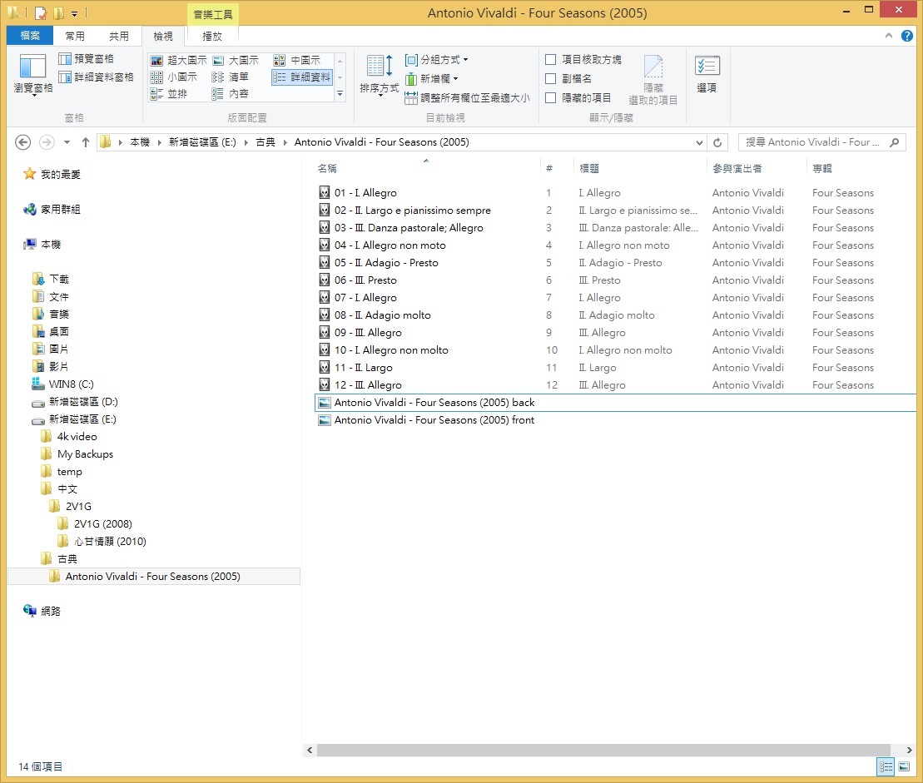Screen dimensions: 923x783
Task: Open the 排序方式 sort by icon
Action: tap(379, 68)
